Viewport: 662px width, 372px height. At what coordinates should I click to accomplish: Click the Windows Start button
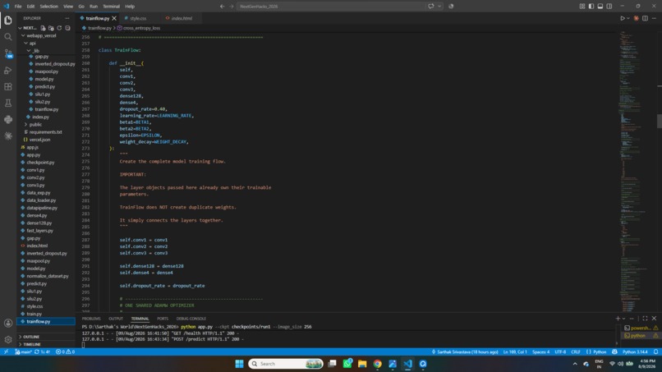pos(239,364)
